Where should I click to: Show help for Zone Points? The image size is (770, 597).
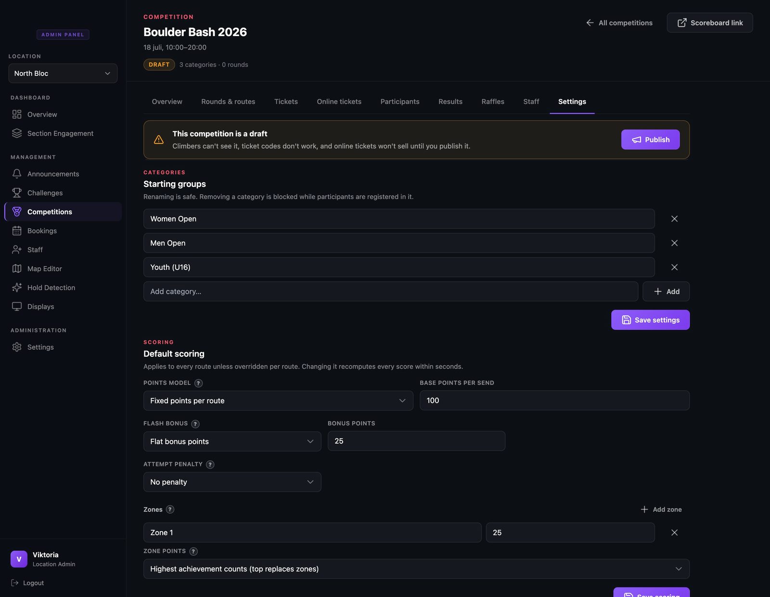193,551
